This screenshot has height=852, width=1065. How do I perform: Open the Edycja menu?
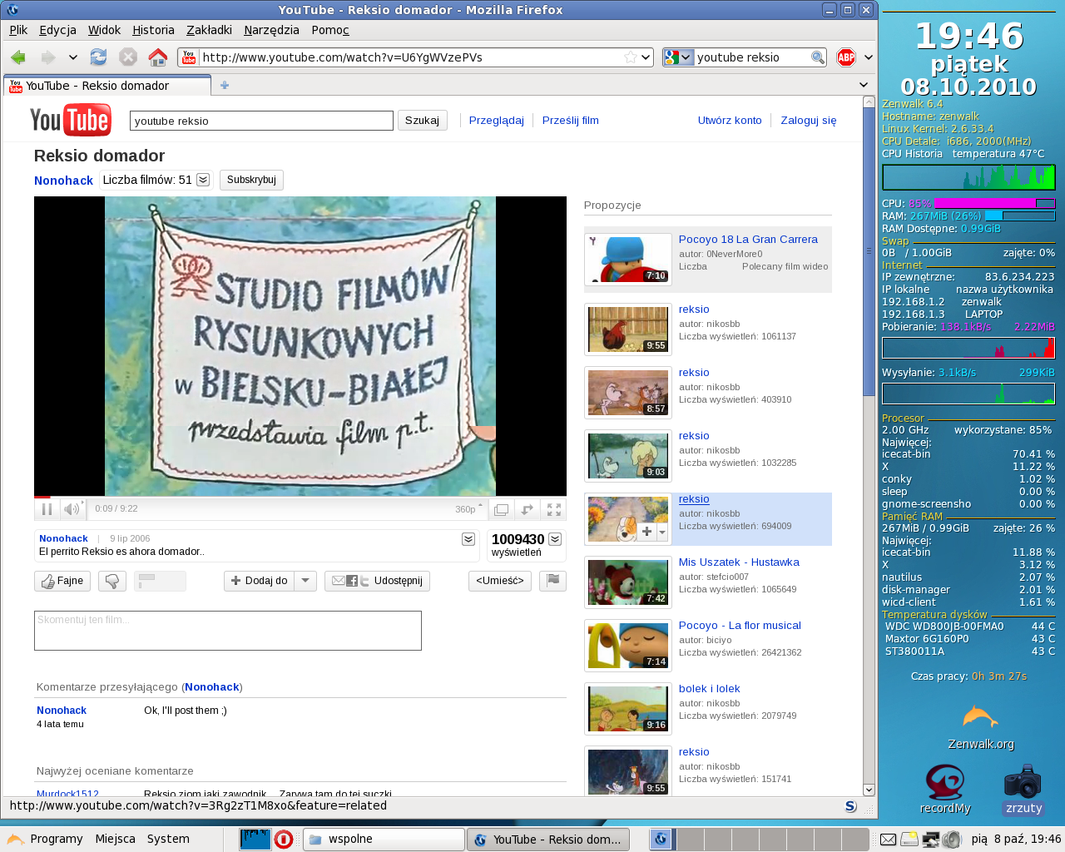coord(57,30)
